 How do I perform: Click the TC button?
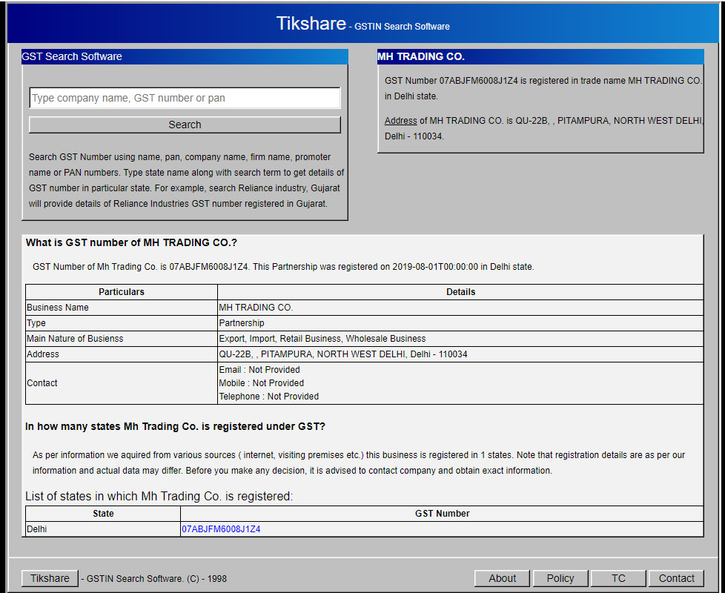618,578
